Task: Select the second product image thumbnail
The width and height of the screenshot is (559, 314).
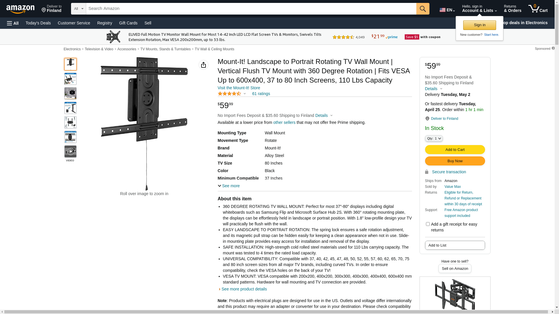Action: tap(70, 79)
